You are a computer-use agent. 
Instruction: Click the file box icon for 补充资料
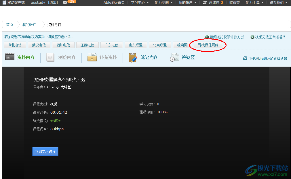pyautogui.click(x=92, y=57)
